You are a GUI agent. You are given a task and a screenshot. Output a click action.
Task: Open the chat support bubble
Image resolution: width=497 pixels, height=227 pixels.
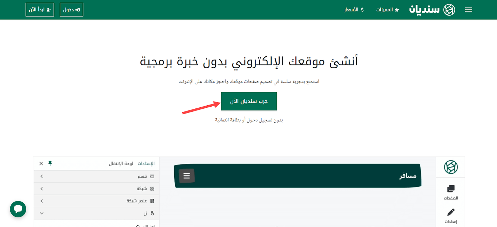click(18, 209)
